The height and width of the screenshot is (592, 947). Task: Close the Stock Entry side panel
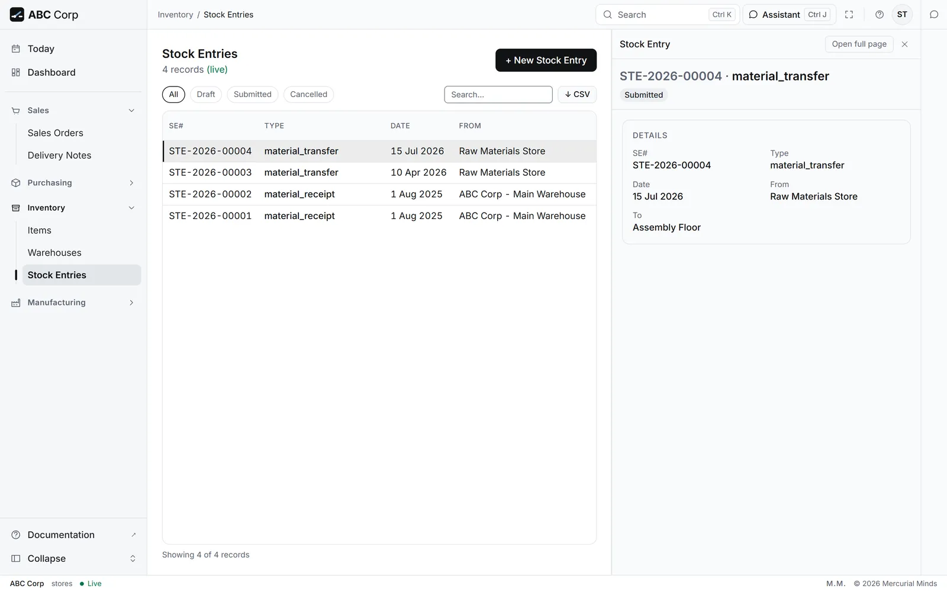pos(904,44)
